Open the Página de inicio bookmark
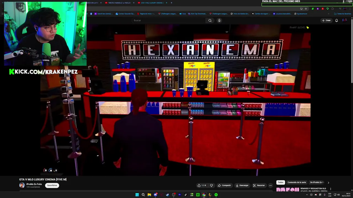 click(146, 14)
